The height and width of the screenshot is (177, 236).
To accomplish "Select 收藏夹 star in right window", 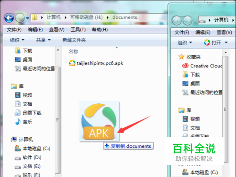I will click(181, 57).
